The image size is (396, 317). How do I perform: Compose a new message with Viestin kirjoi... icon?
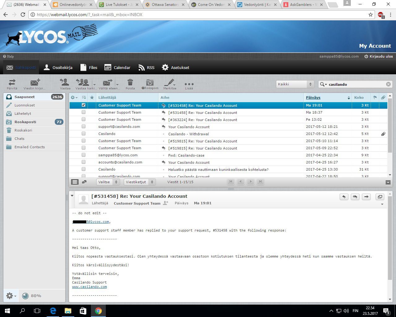tap(35, 82)
